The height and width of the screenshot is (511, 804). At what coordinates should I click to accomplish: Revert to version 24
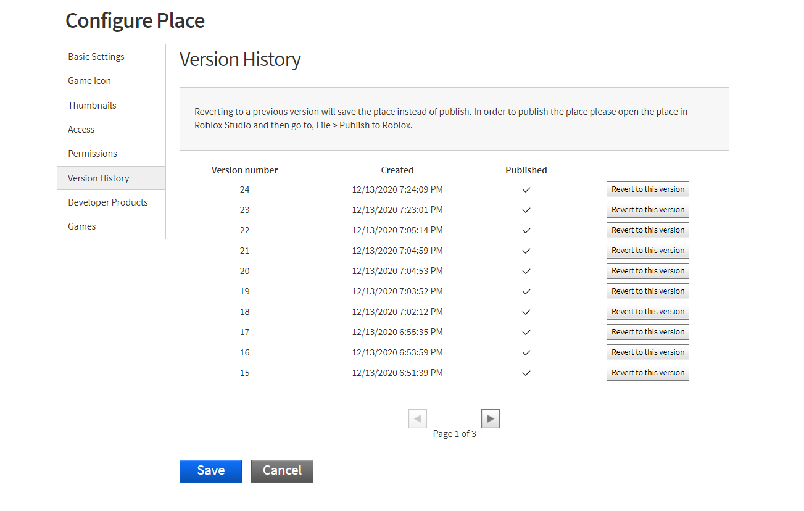click(x=648, y=189)
